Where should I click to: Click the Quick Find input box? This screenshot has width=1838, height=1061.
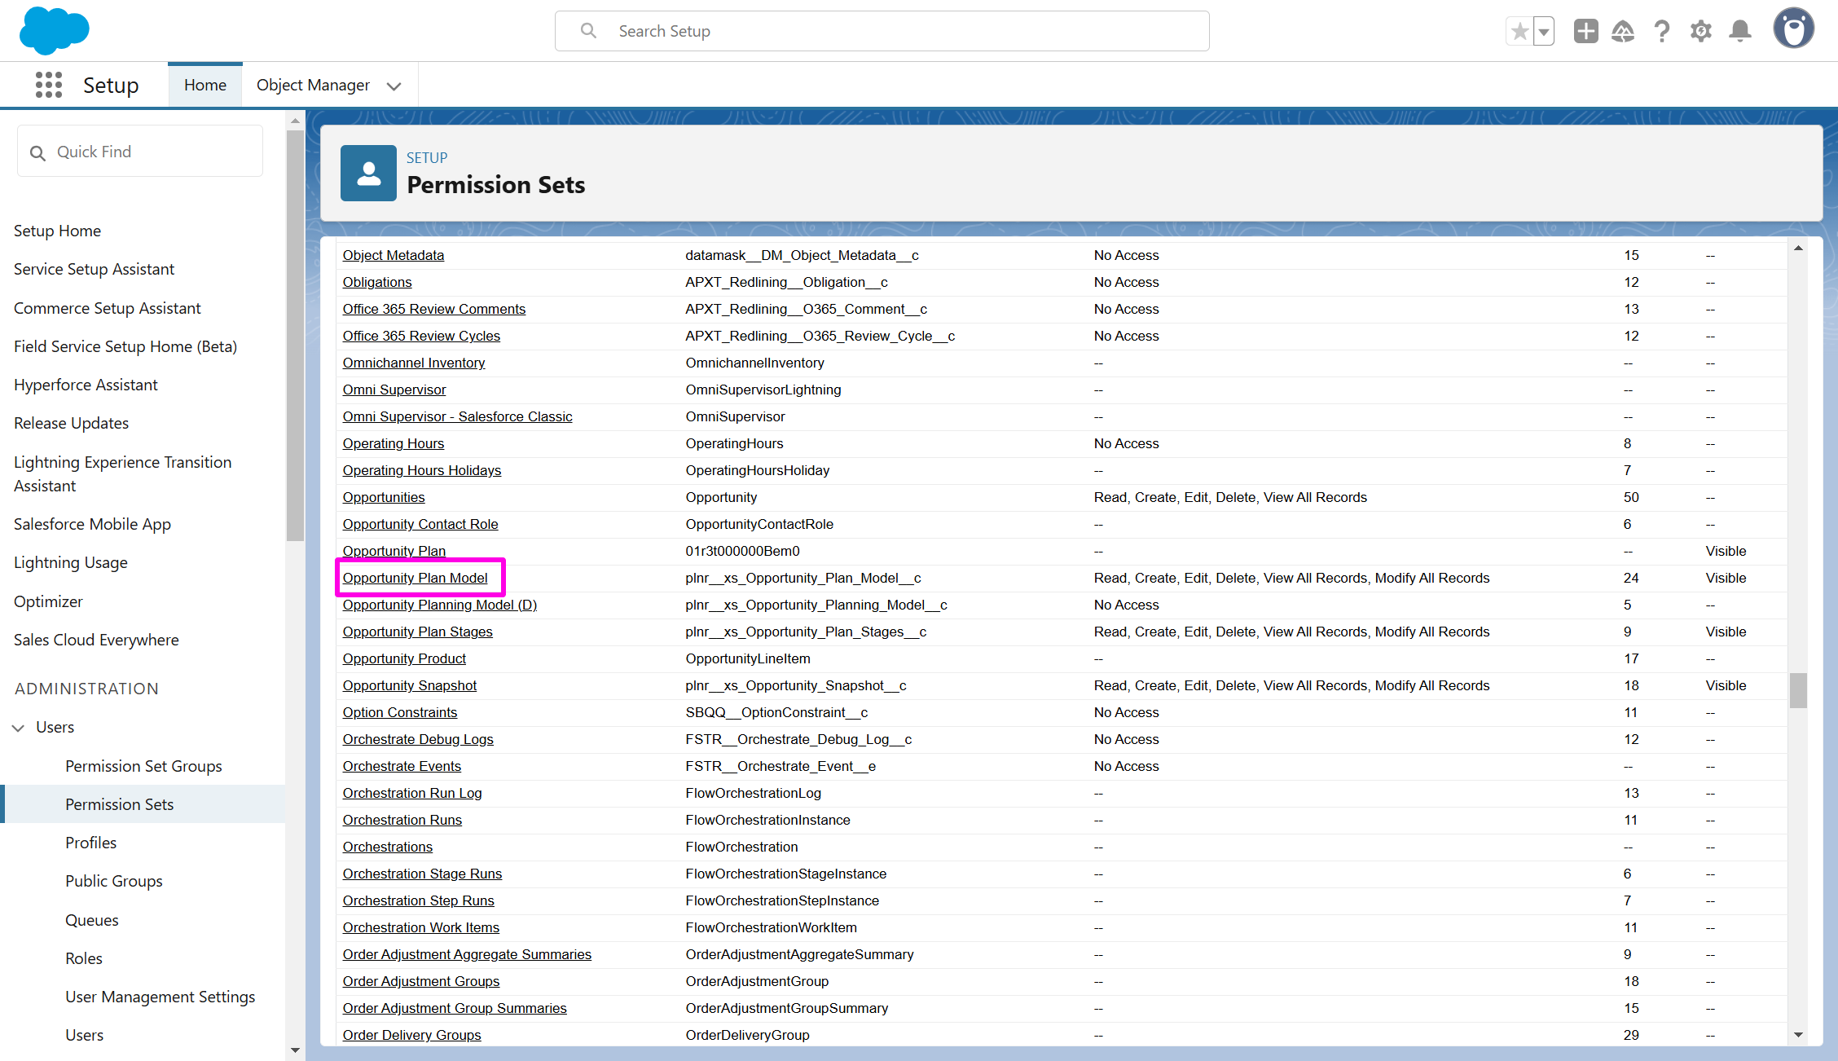click(140, 152)
